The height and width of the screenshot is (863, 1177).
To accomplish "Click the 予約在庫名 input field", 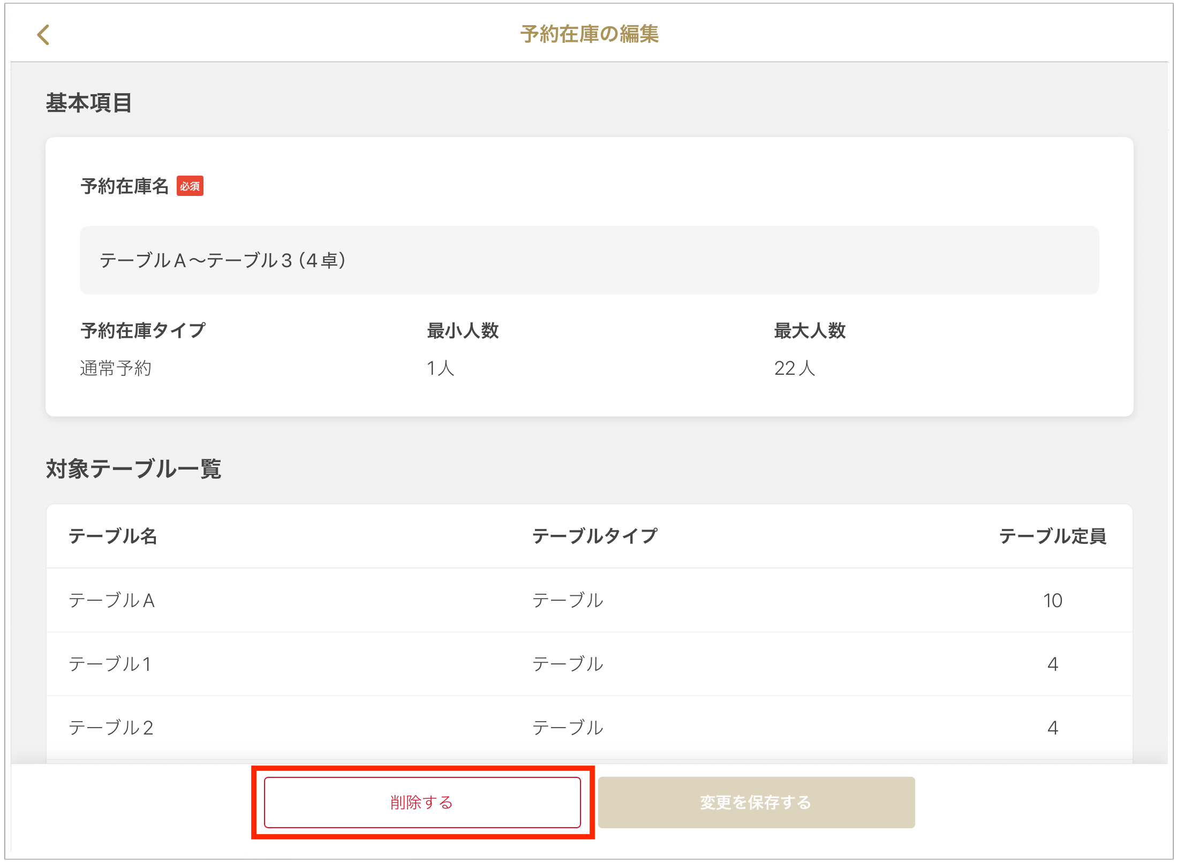I will coord(589,260).
